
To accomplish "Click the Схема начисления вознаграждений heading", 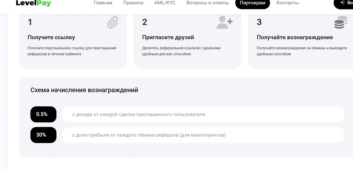I will pyautogui.click(x=84, y=90).
